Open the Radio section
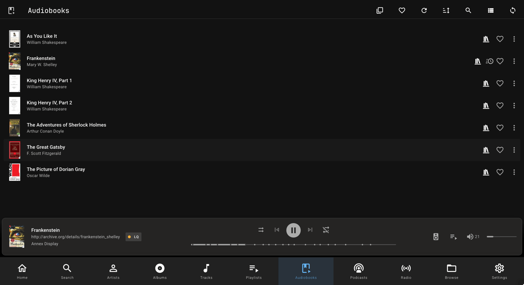Viewport: 524px width, 285px height. [x=406, y=271]
